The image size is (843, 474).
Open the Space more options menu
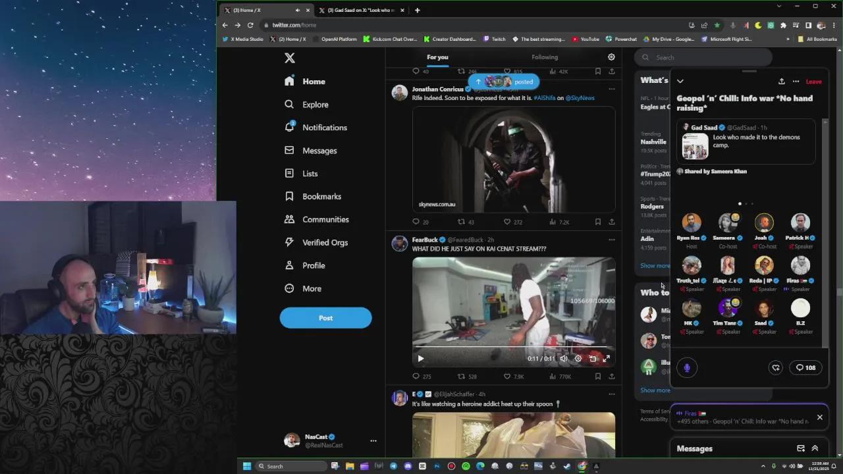[796, 82]
